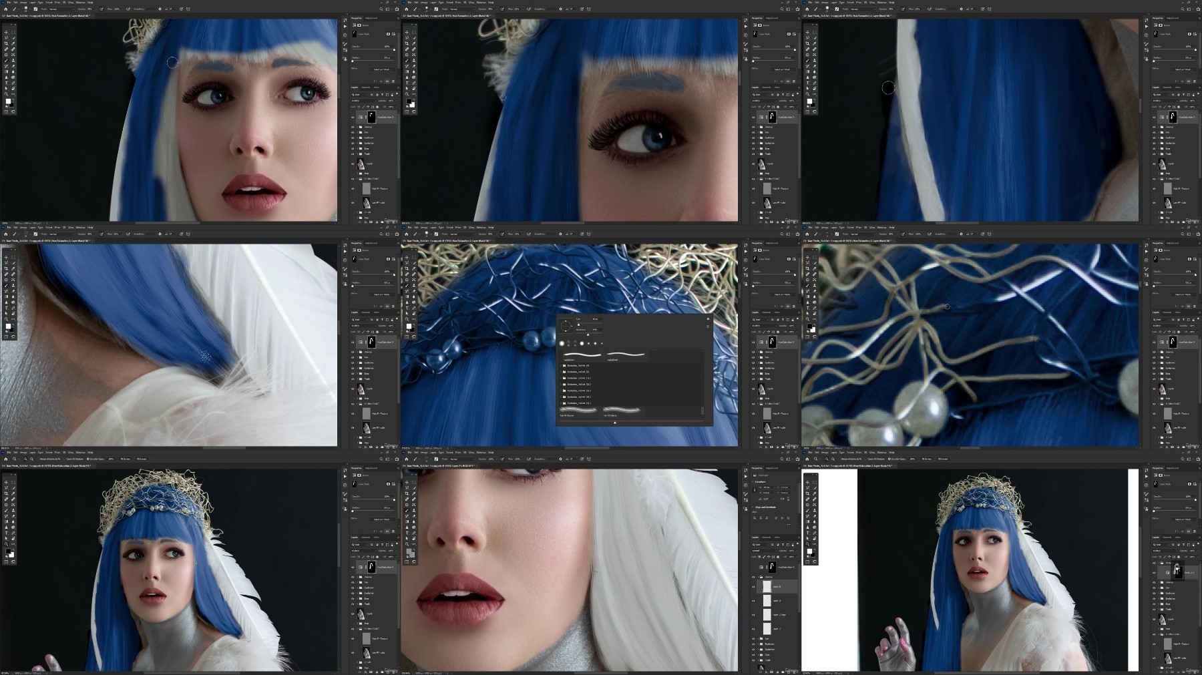Expand the Makeup layer group in the two-eyes face frame

point(357,127)
